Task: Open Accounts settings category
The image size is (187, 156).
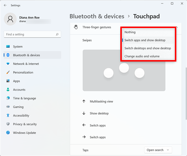Action: pos(32,90)
